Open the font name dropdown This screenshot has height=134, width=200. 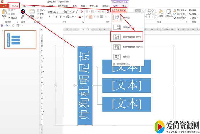point(63,11)
